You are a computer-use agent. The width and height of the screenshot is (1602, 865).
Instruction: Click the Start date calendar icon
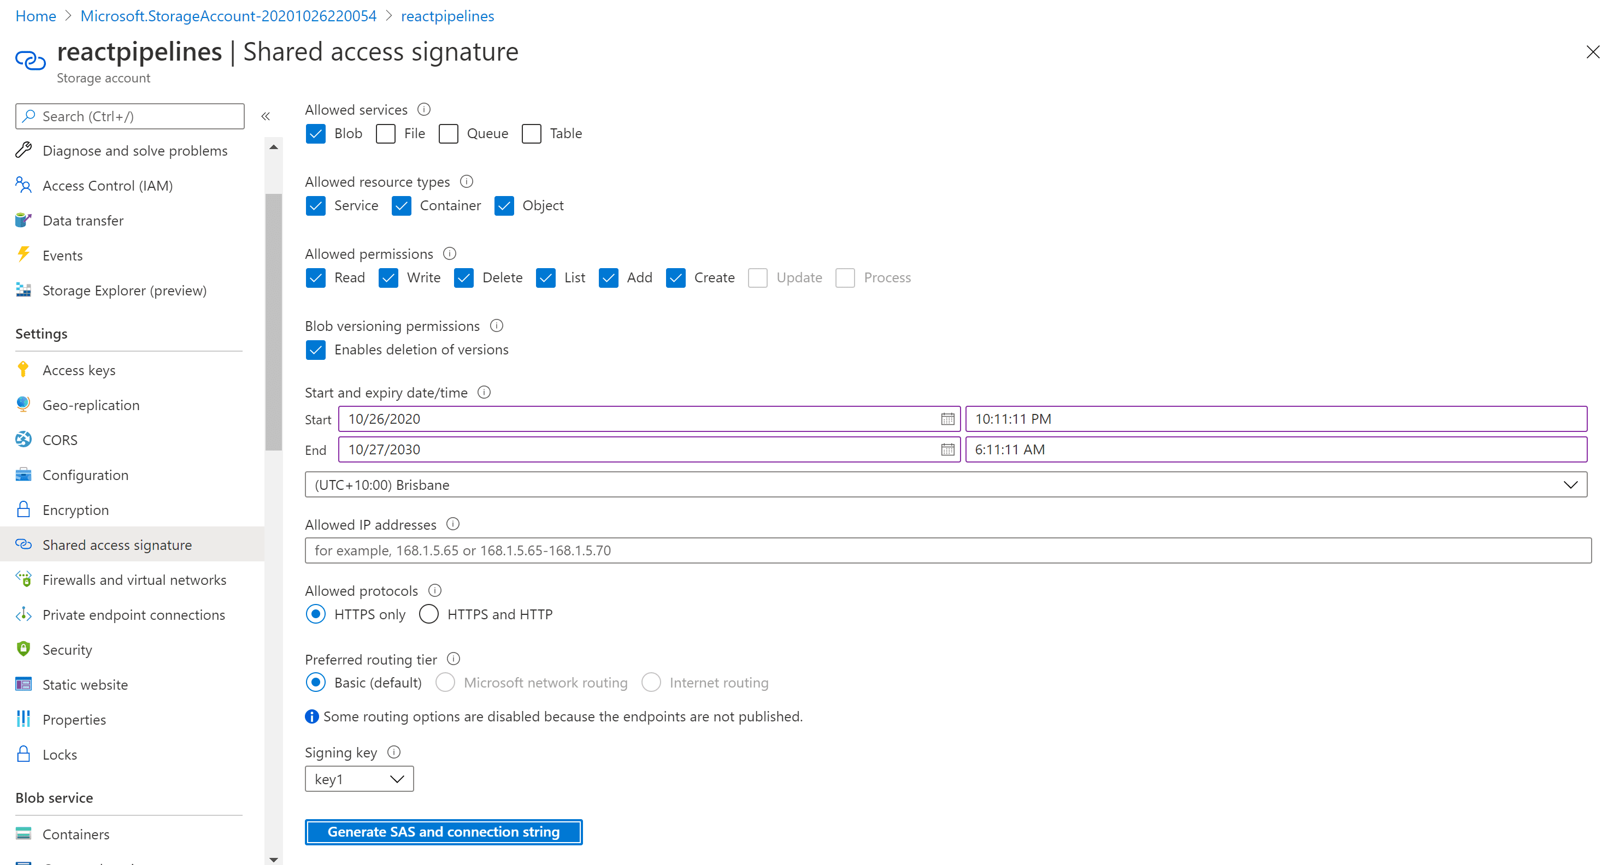[x=947, y=419]
